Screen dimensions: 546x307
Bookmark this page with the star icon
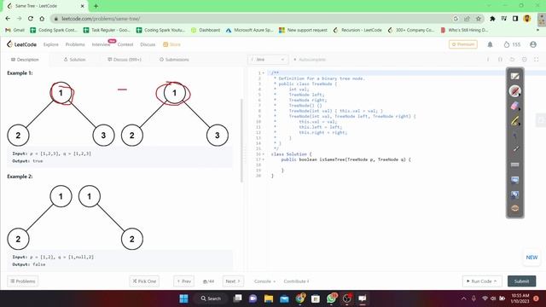coord(479,19)
